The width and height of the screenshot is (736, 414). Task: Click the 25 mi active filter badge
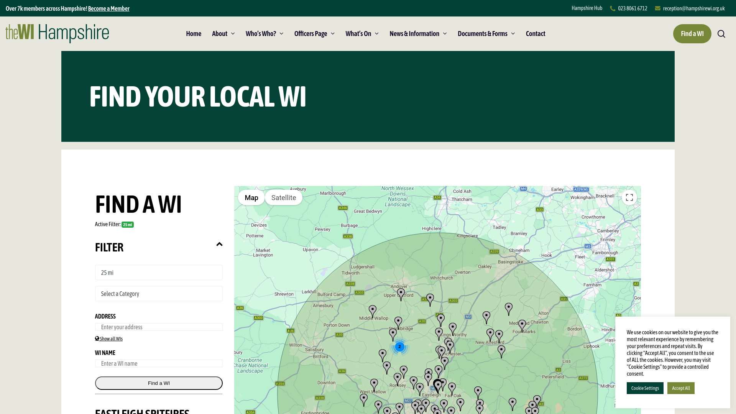point(128,225)
